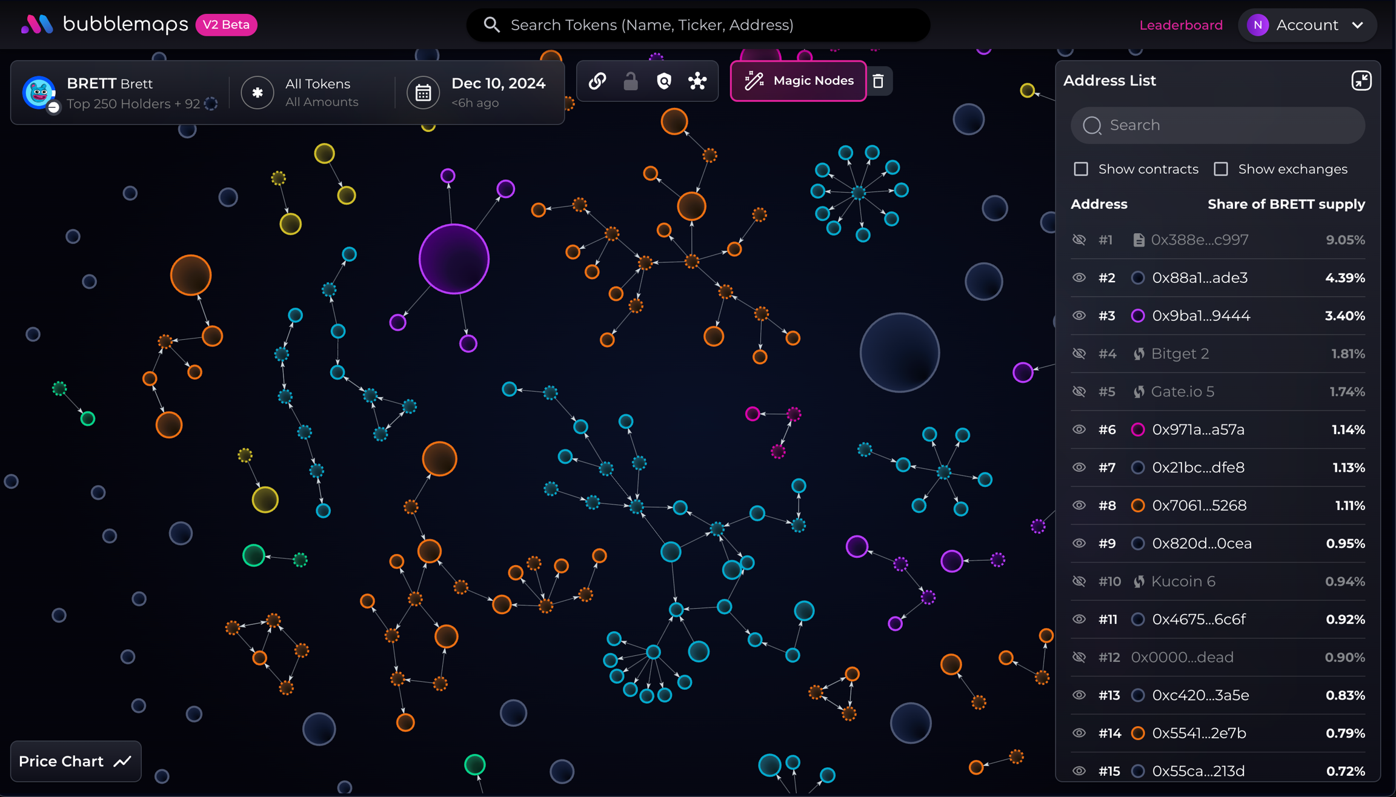Hide address #2 0x88a1...ade3

[x=1079, y=278]
